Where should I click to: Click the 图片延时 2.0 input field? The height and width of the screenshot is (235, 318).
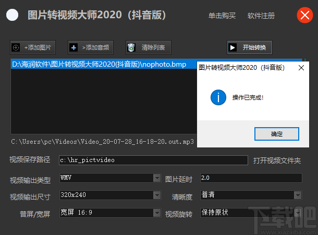click(x=251, y=178)
